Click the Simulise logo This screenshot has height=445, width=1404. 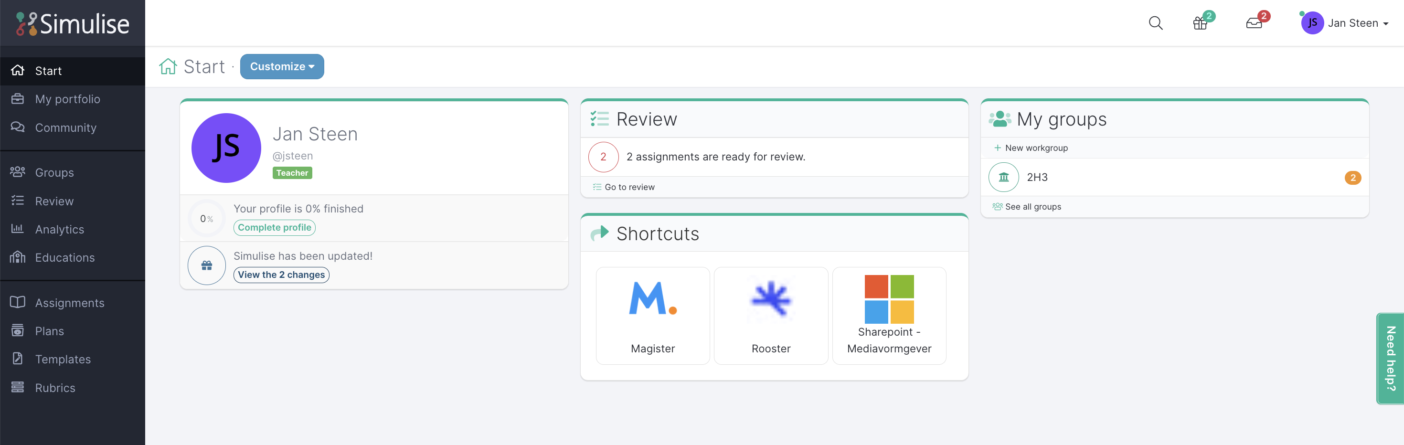pos(73,23)
